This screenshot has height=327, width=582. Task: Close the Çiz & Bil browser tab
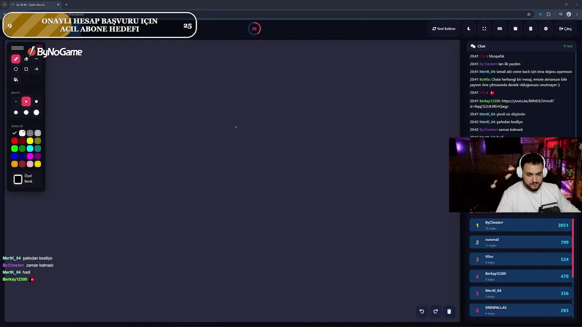point(58,5)
